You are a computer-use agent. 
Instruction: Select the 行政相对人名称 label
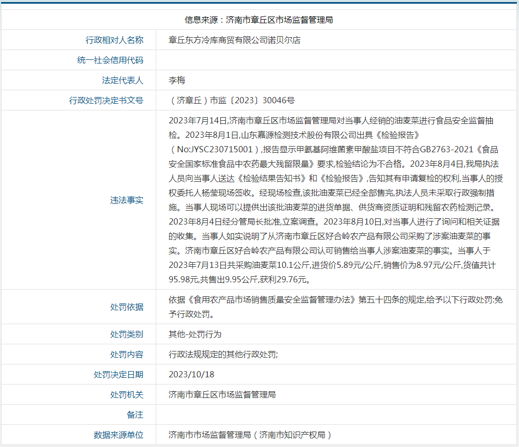(115, 40)
